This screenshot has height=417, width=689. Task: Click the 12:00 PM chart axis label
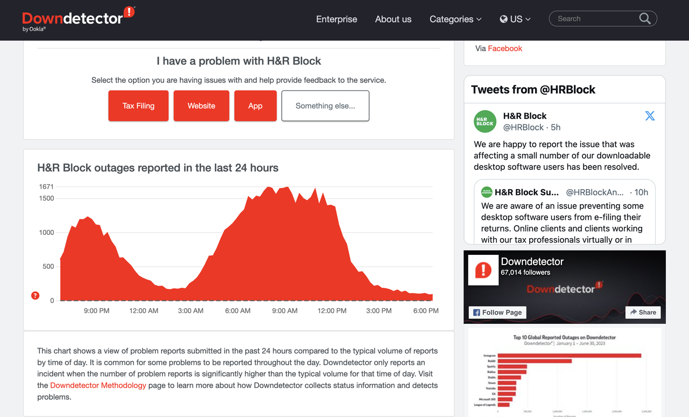pyautogui.click(x=332, y=311)
